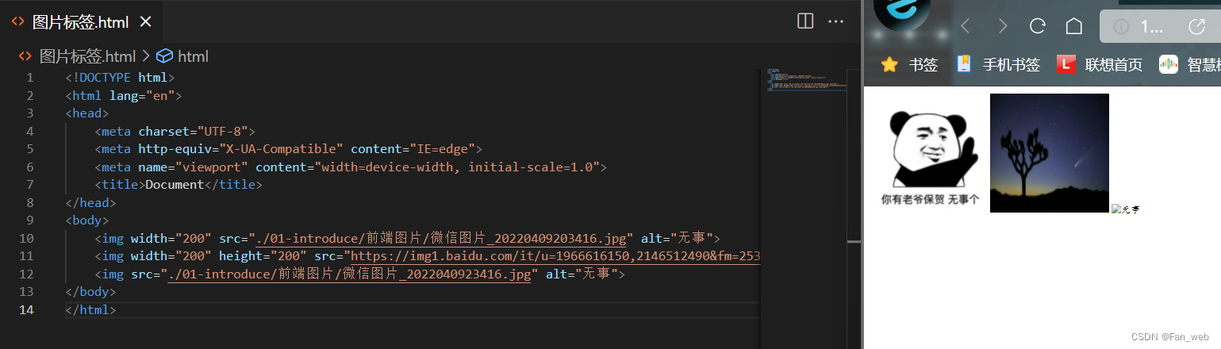Viewport: 1221px width, 349px height.
Task: Click the share icon in address bar
Action: [1197, 26]
